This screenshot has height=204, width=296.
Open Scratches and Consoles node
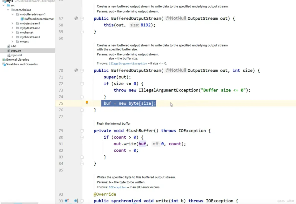[x=20, y=64]
